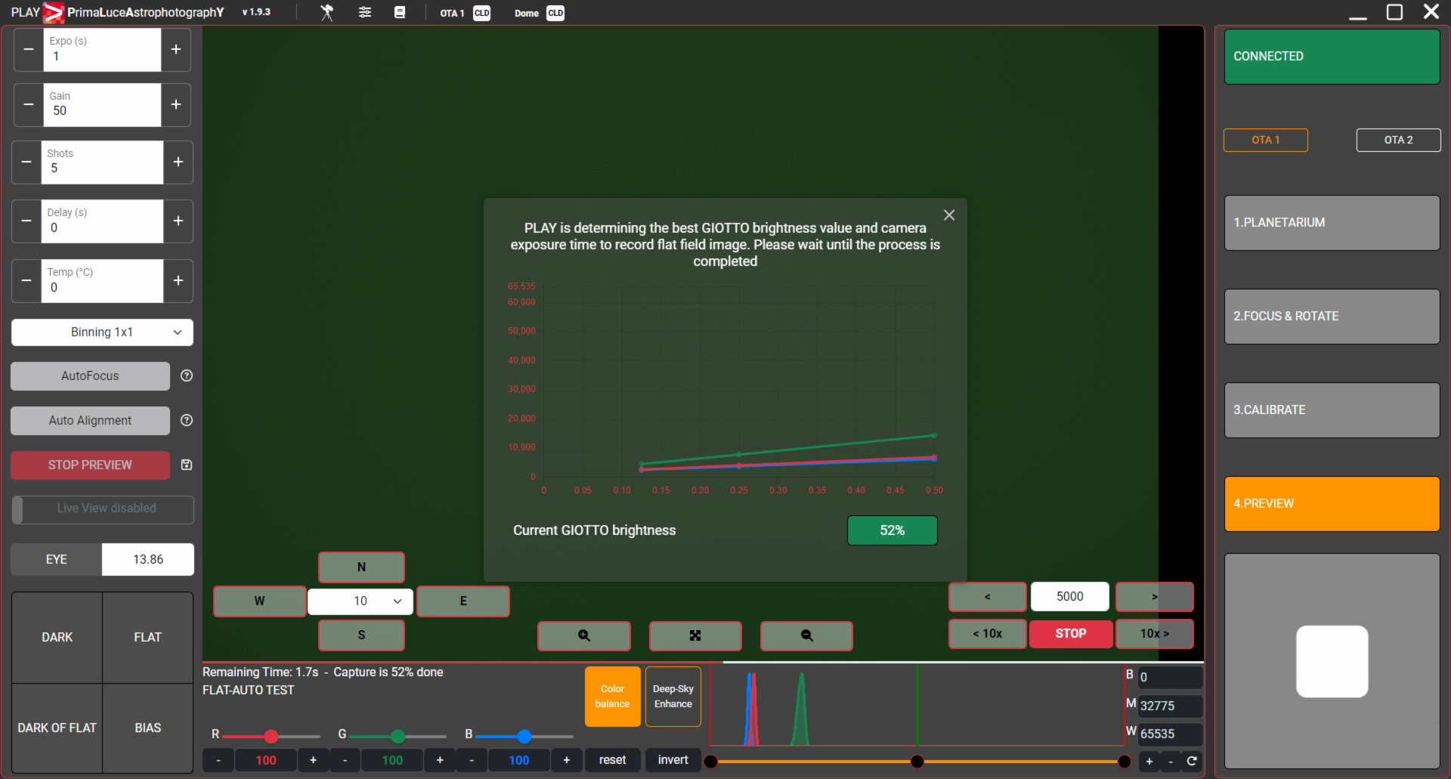The width and height of the screenshot is (1451, 779).
Task: Increase Gain with plus button
Action: [x=176, y=105]
